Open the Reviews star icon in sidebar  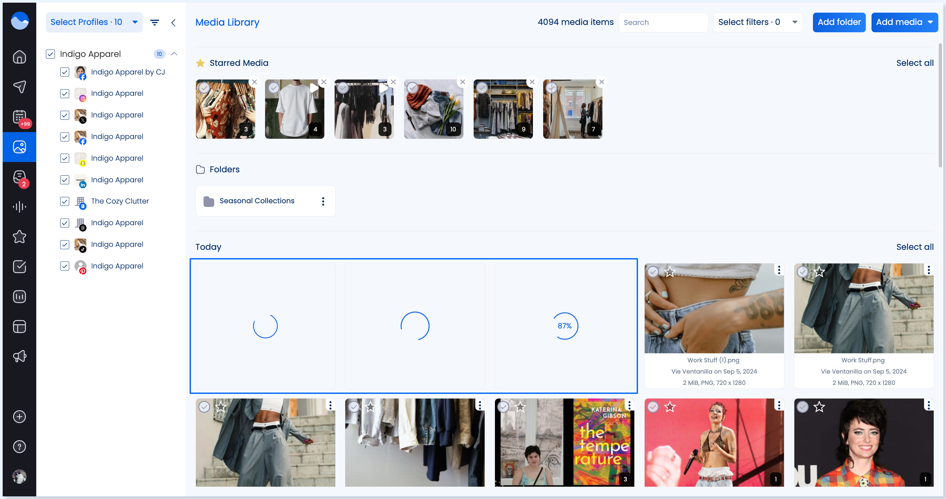[x=20, y=237]
